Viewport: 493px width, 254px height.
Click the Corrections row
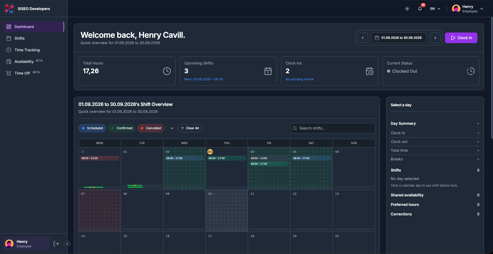pyautogui.click(x=435, y=214)
